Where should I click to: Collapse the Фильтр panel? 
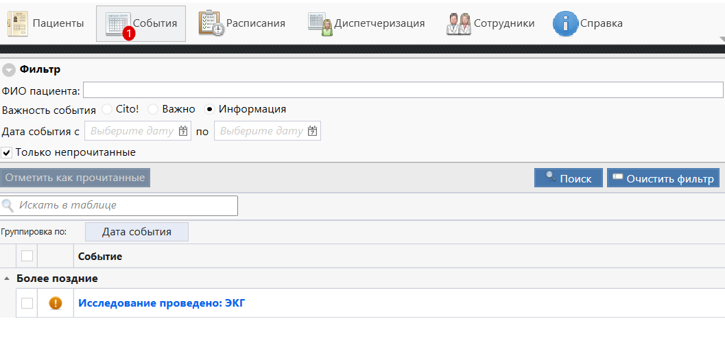point(9,69)
